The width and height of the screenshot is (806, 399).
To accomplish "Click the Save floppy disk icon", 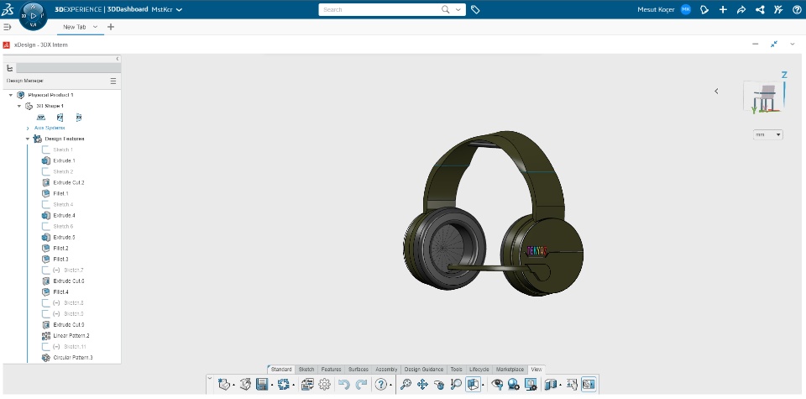I will pos(262,384).
